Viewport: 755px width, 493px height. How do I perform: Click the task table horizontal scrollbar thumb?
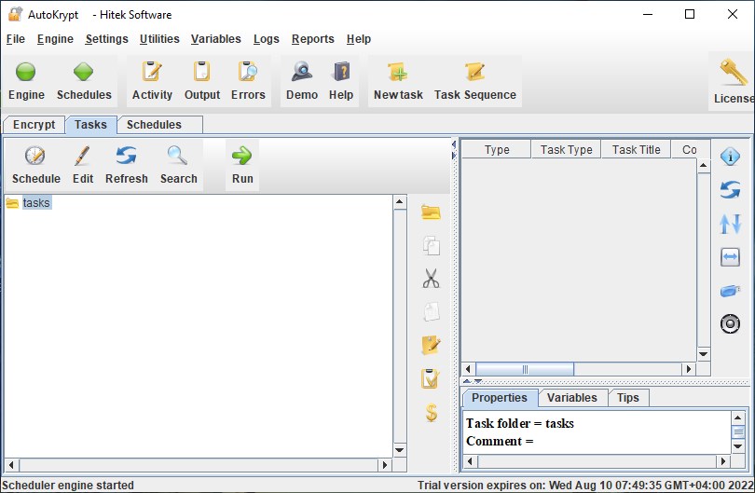click(526, 369)
